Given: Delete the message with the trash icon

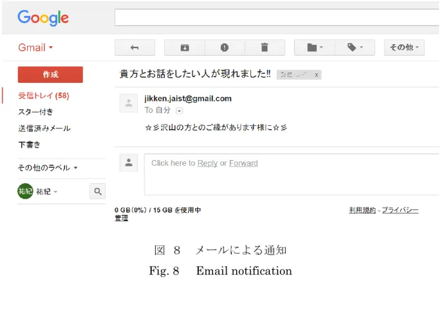Looking at the screenshot, I should 265,48.
